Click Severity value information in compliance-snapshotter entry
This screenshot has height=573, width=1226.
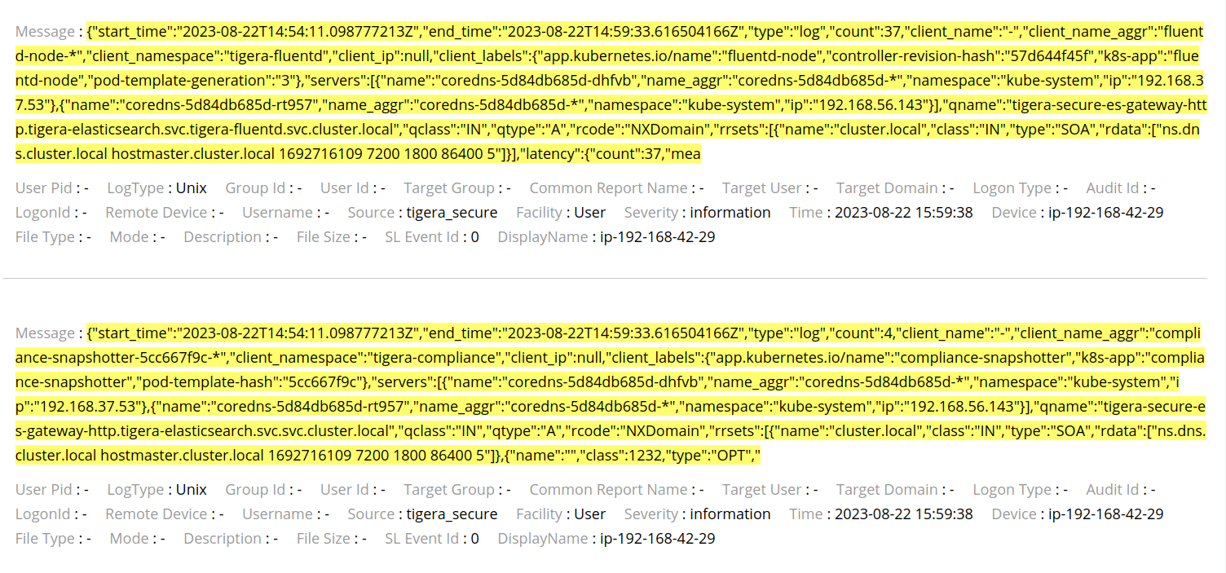point(730,514)
